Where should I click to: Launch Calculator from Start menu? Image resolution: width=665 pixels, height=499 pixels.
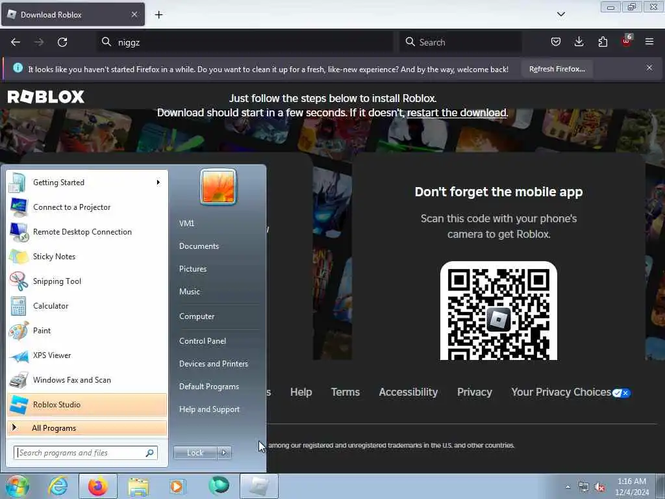point(87,306)
